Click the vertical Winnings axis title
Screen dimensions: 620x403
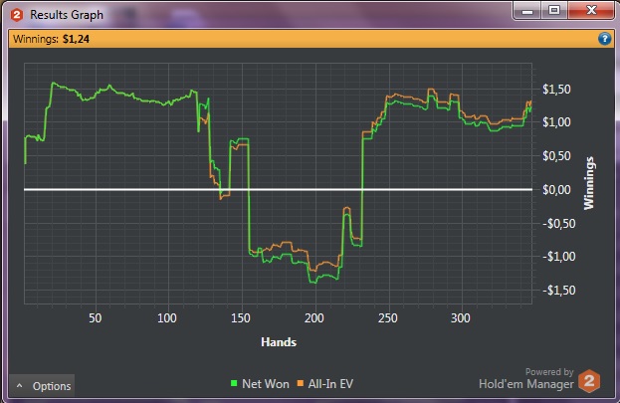pos(589,183)
